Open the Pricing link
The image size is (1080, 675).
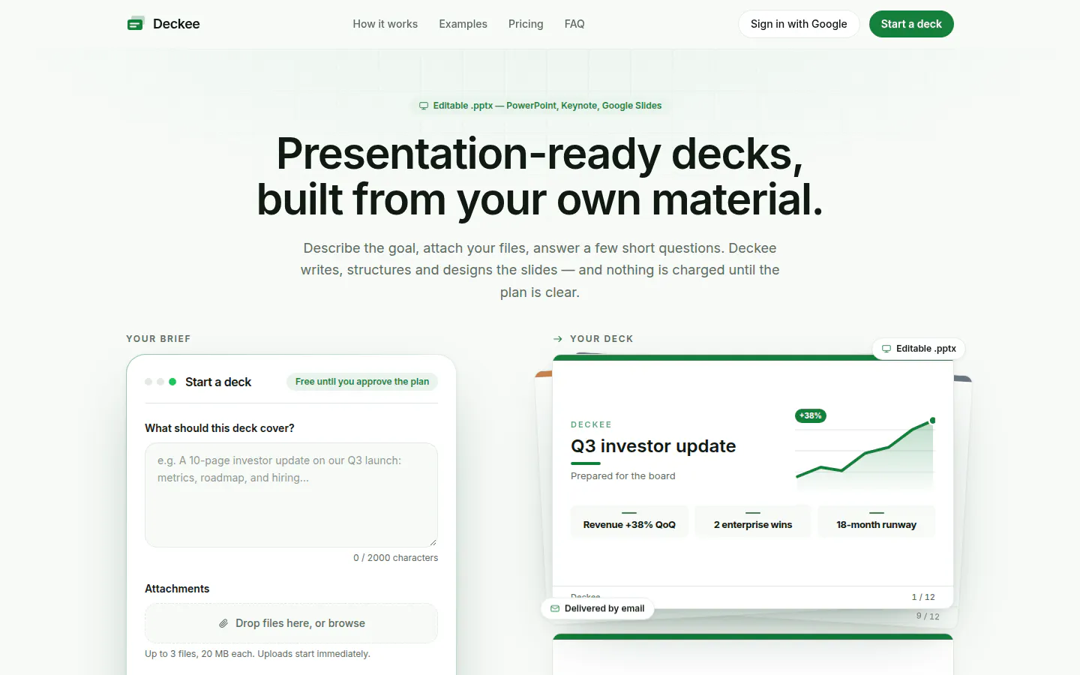pos(526,24)
